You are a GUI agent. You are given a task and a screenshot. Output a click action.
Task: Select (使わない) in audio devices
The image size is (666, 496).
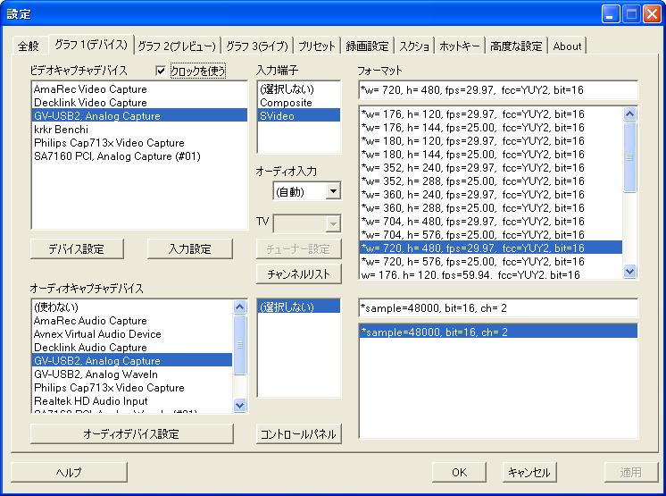click(x=132, y=307)
